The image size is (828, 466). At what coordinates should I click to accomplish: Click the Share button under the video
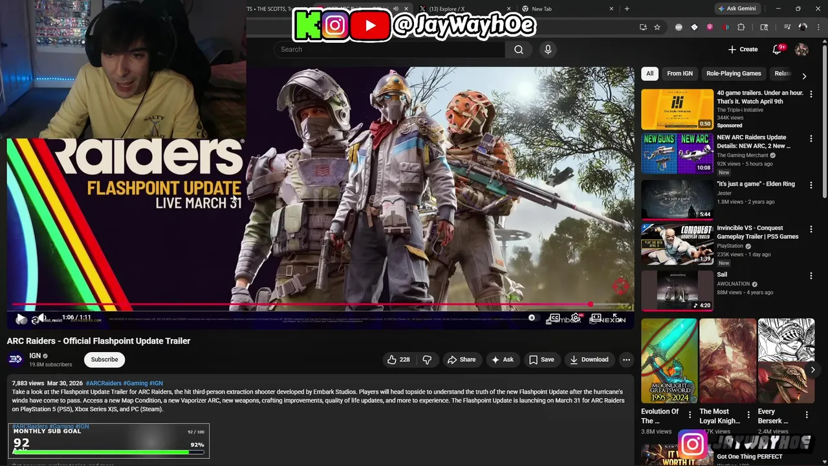[461, 360]
